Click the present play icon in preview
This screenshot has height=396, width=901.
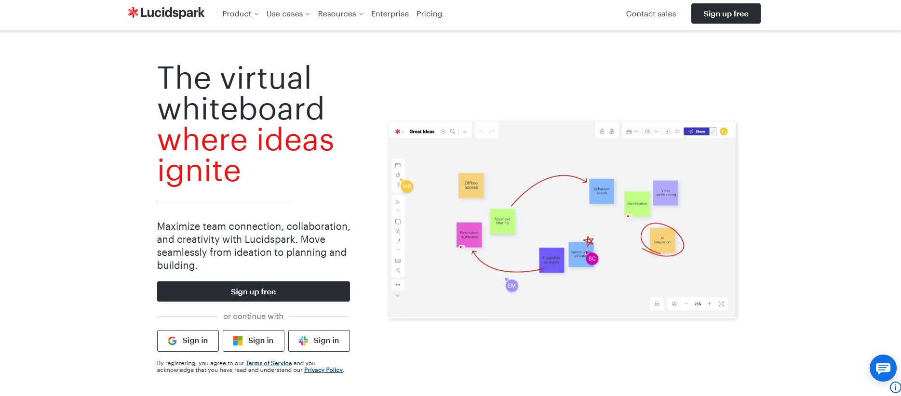pos(667,132)
